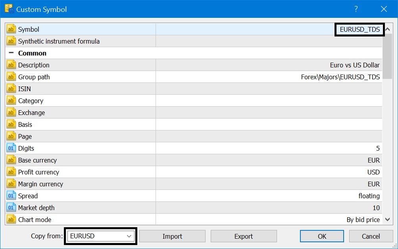
Task: Edit the Symbol name field EURUSD_TDS
Action: click(360, 29)
